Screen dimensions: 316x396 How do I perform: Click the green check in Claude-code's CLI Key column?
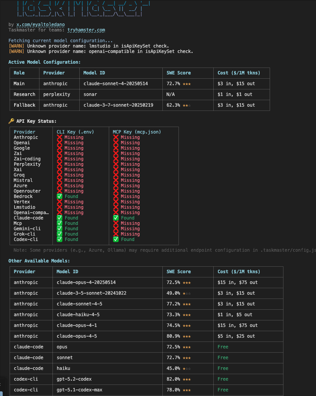point(59,218)
